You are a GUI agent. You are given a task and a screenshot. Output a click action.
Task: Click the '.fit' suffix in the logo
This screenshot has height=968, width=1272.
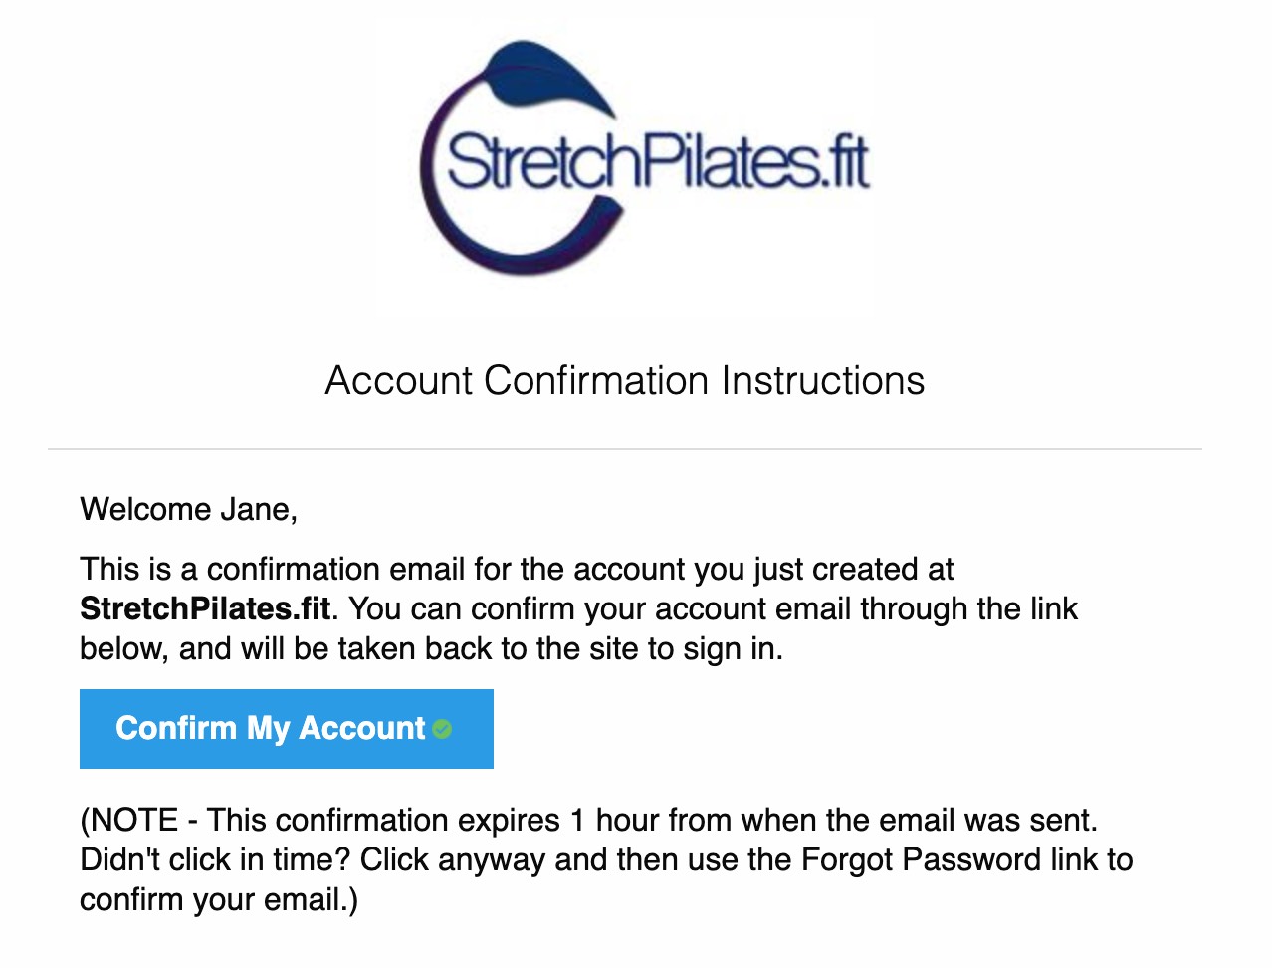click(845, 164)
